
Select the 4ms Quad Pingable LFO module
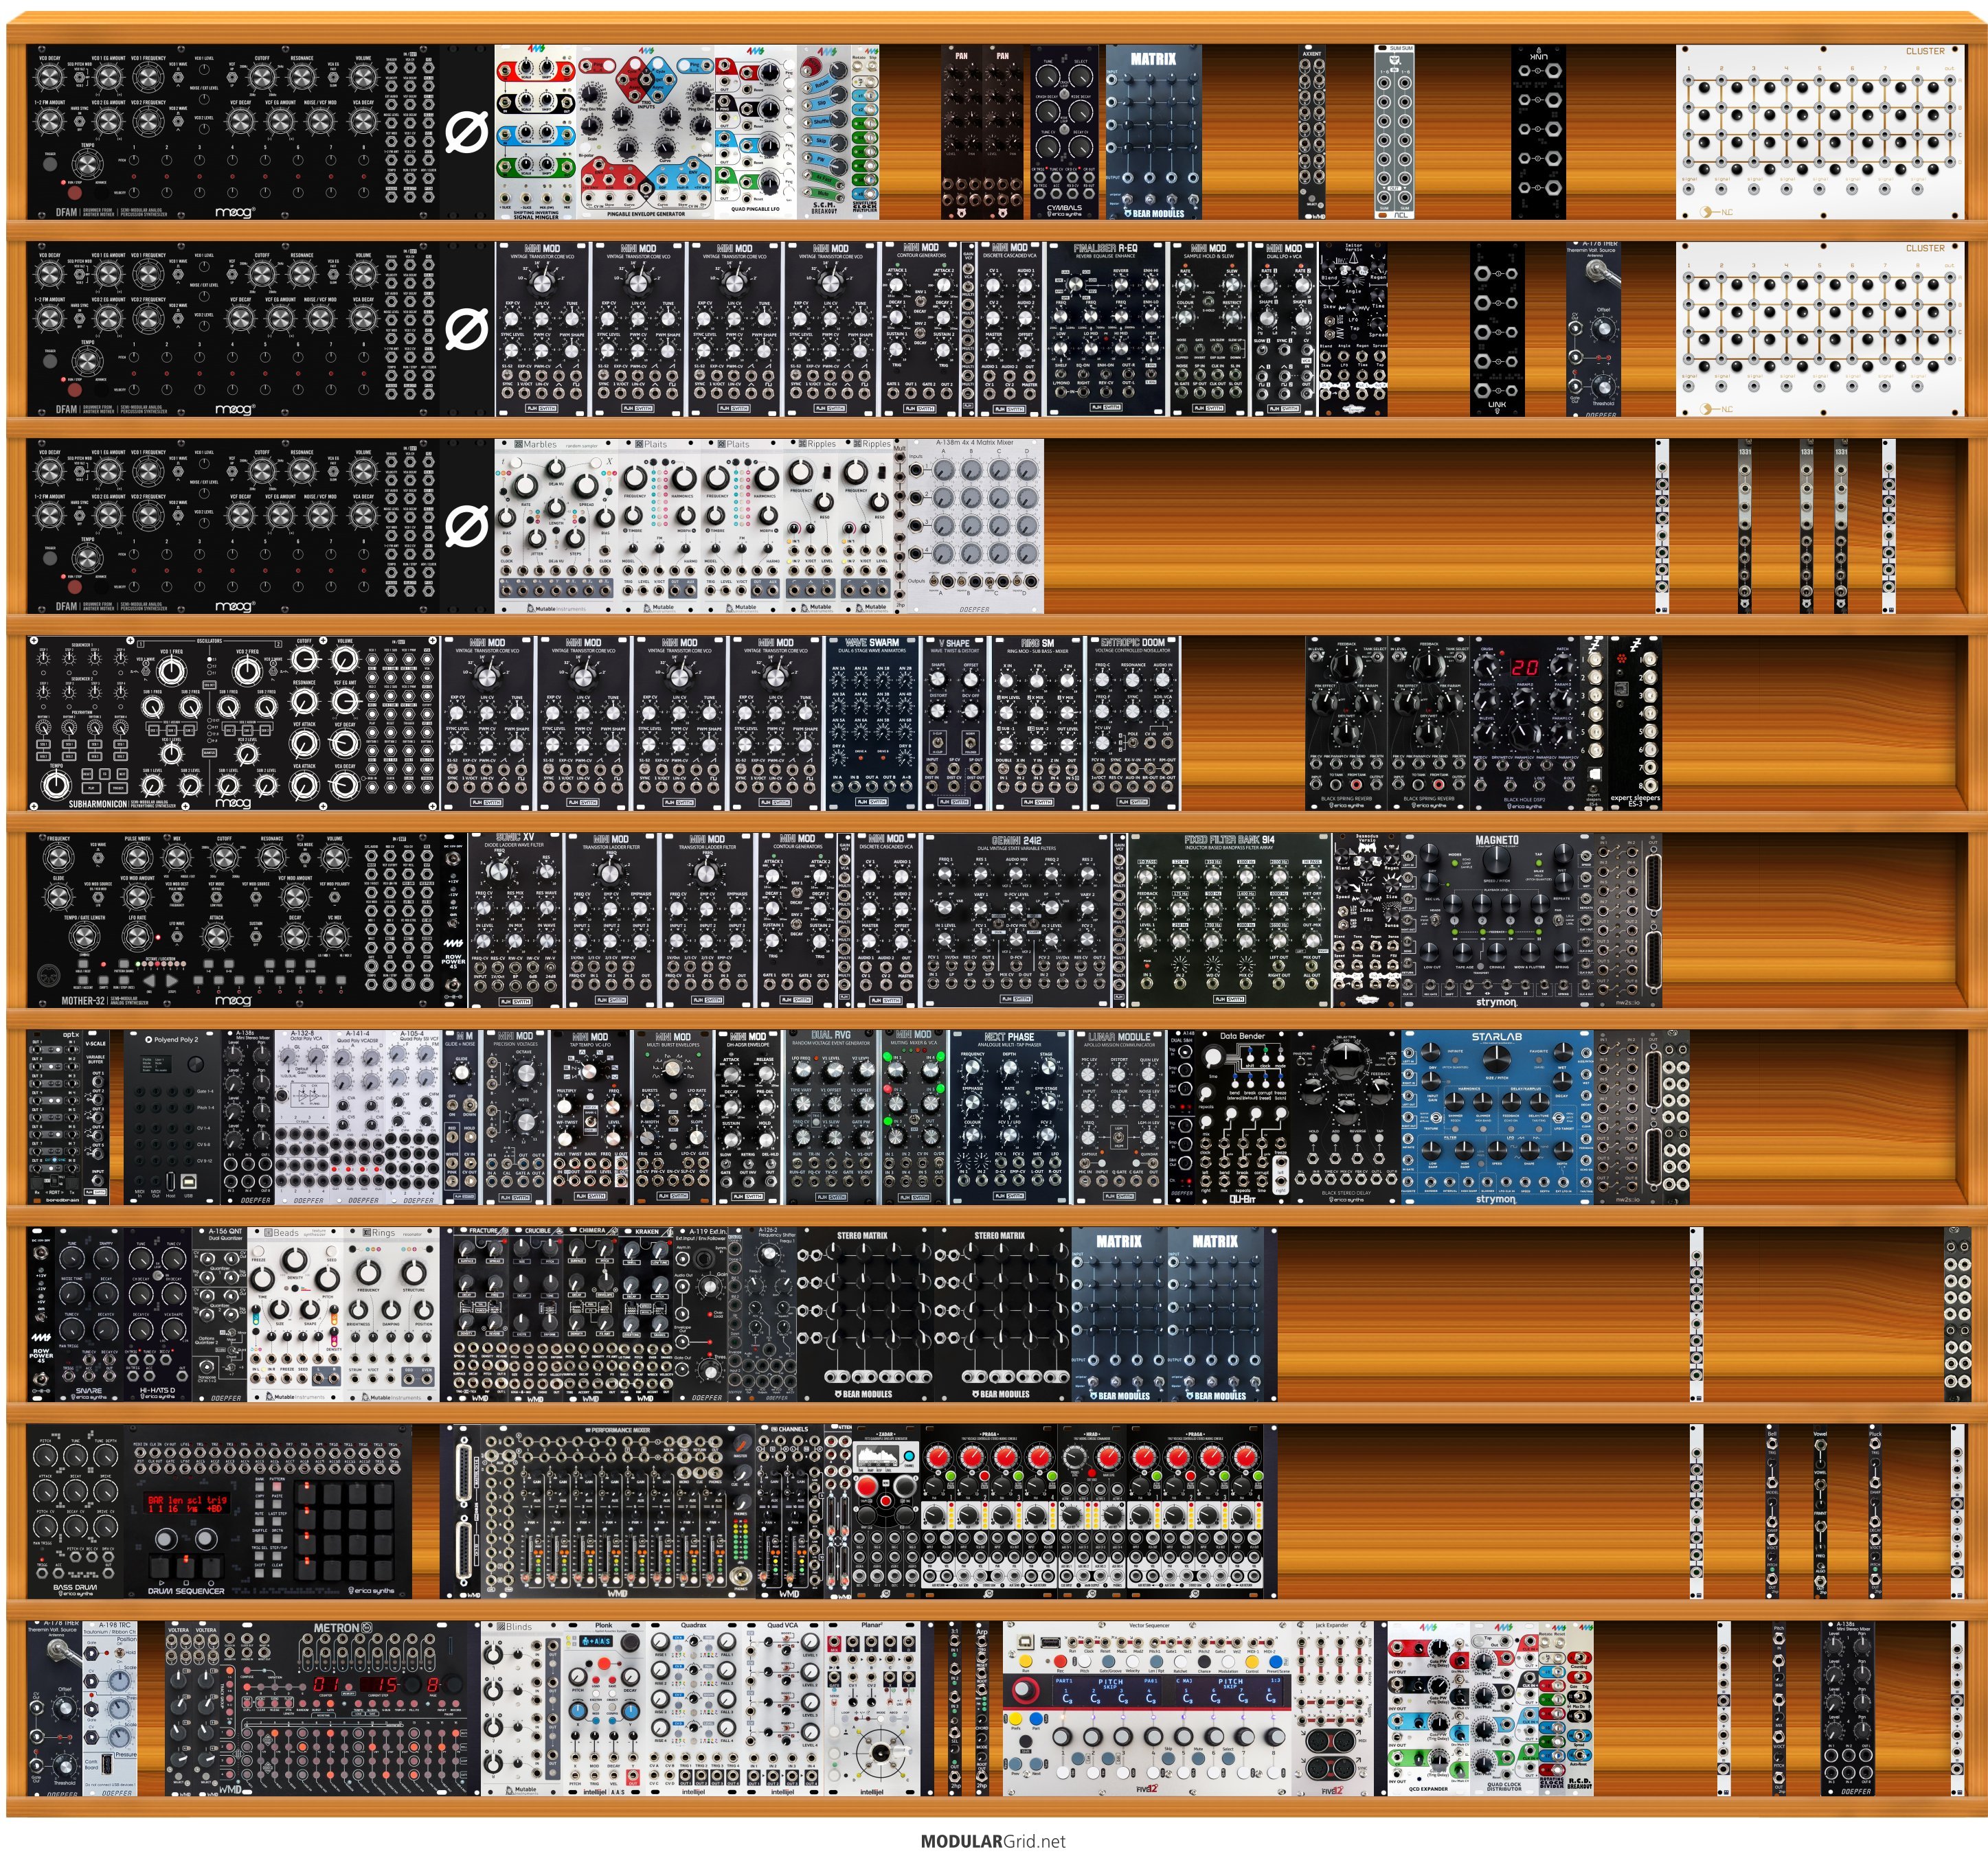(756, 132)
